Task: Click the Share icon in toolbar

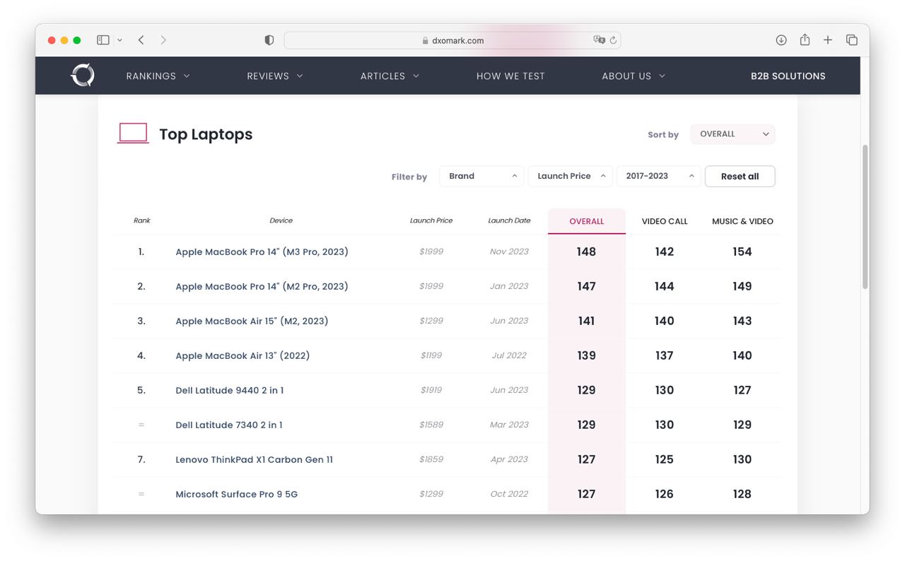Action: click(x=805, y=40)
